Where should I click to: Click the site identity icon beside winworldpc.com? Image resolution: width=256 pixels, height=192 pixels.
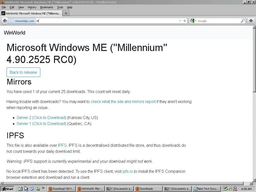(x=12, y=21)
